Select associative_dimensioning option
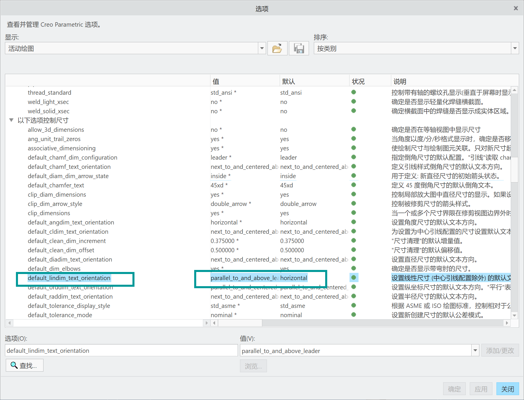Screen dimensions: 524x400 (62, 148)
